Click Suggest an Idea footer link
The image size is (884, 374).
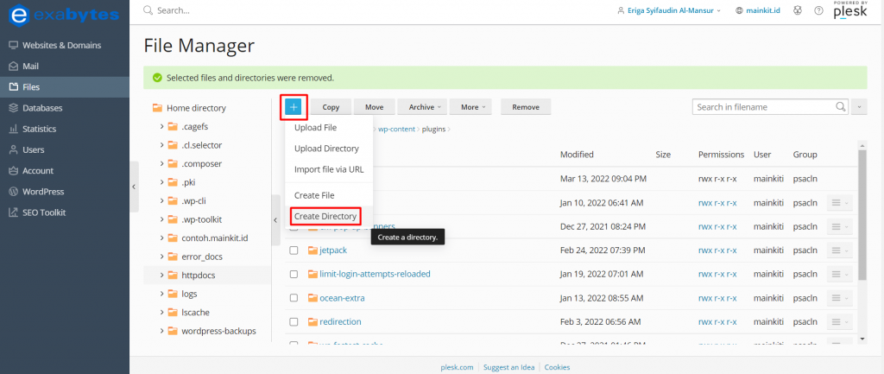pyautogui.click(x=509, y=367)
